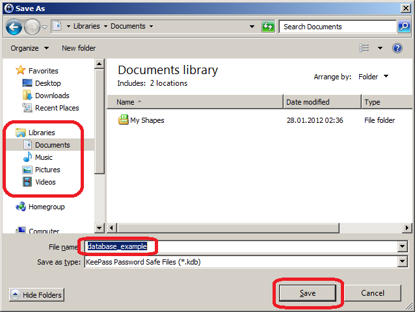Open Pictures library

(47, 170)
